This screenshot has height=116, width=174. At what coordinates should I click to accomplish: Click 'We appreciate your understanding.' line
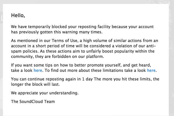[45, 94]
